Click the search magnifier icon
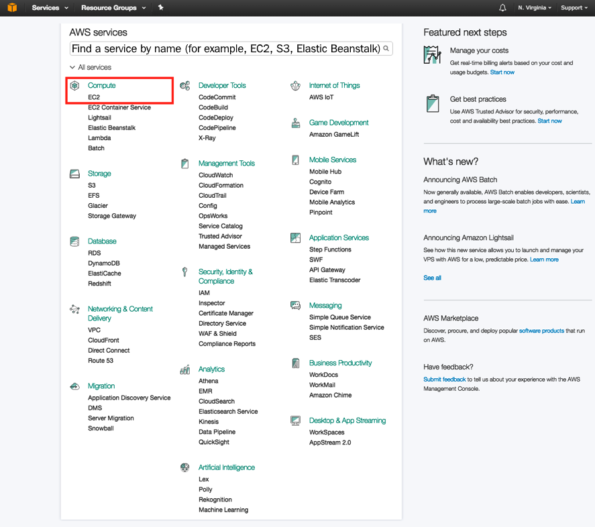Screen dimensions: 595x527 click(x=387, y=49)
